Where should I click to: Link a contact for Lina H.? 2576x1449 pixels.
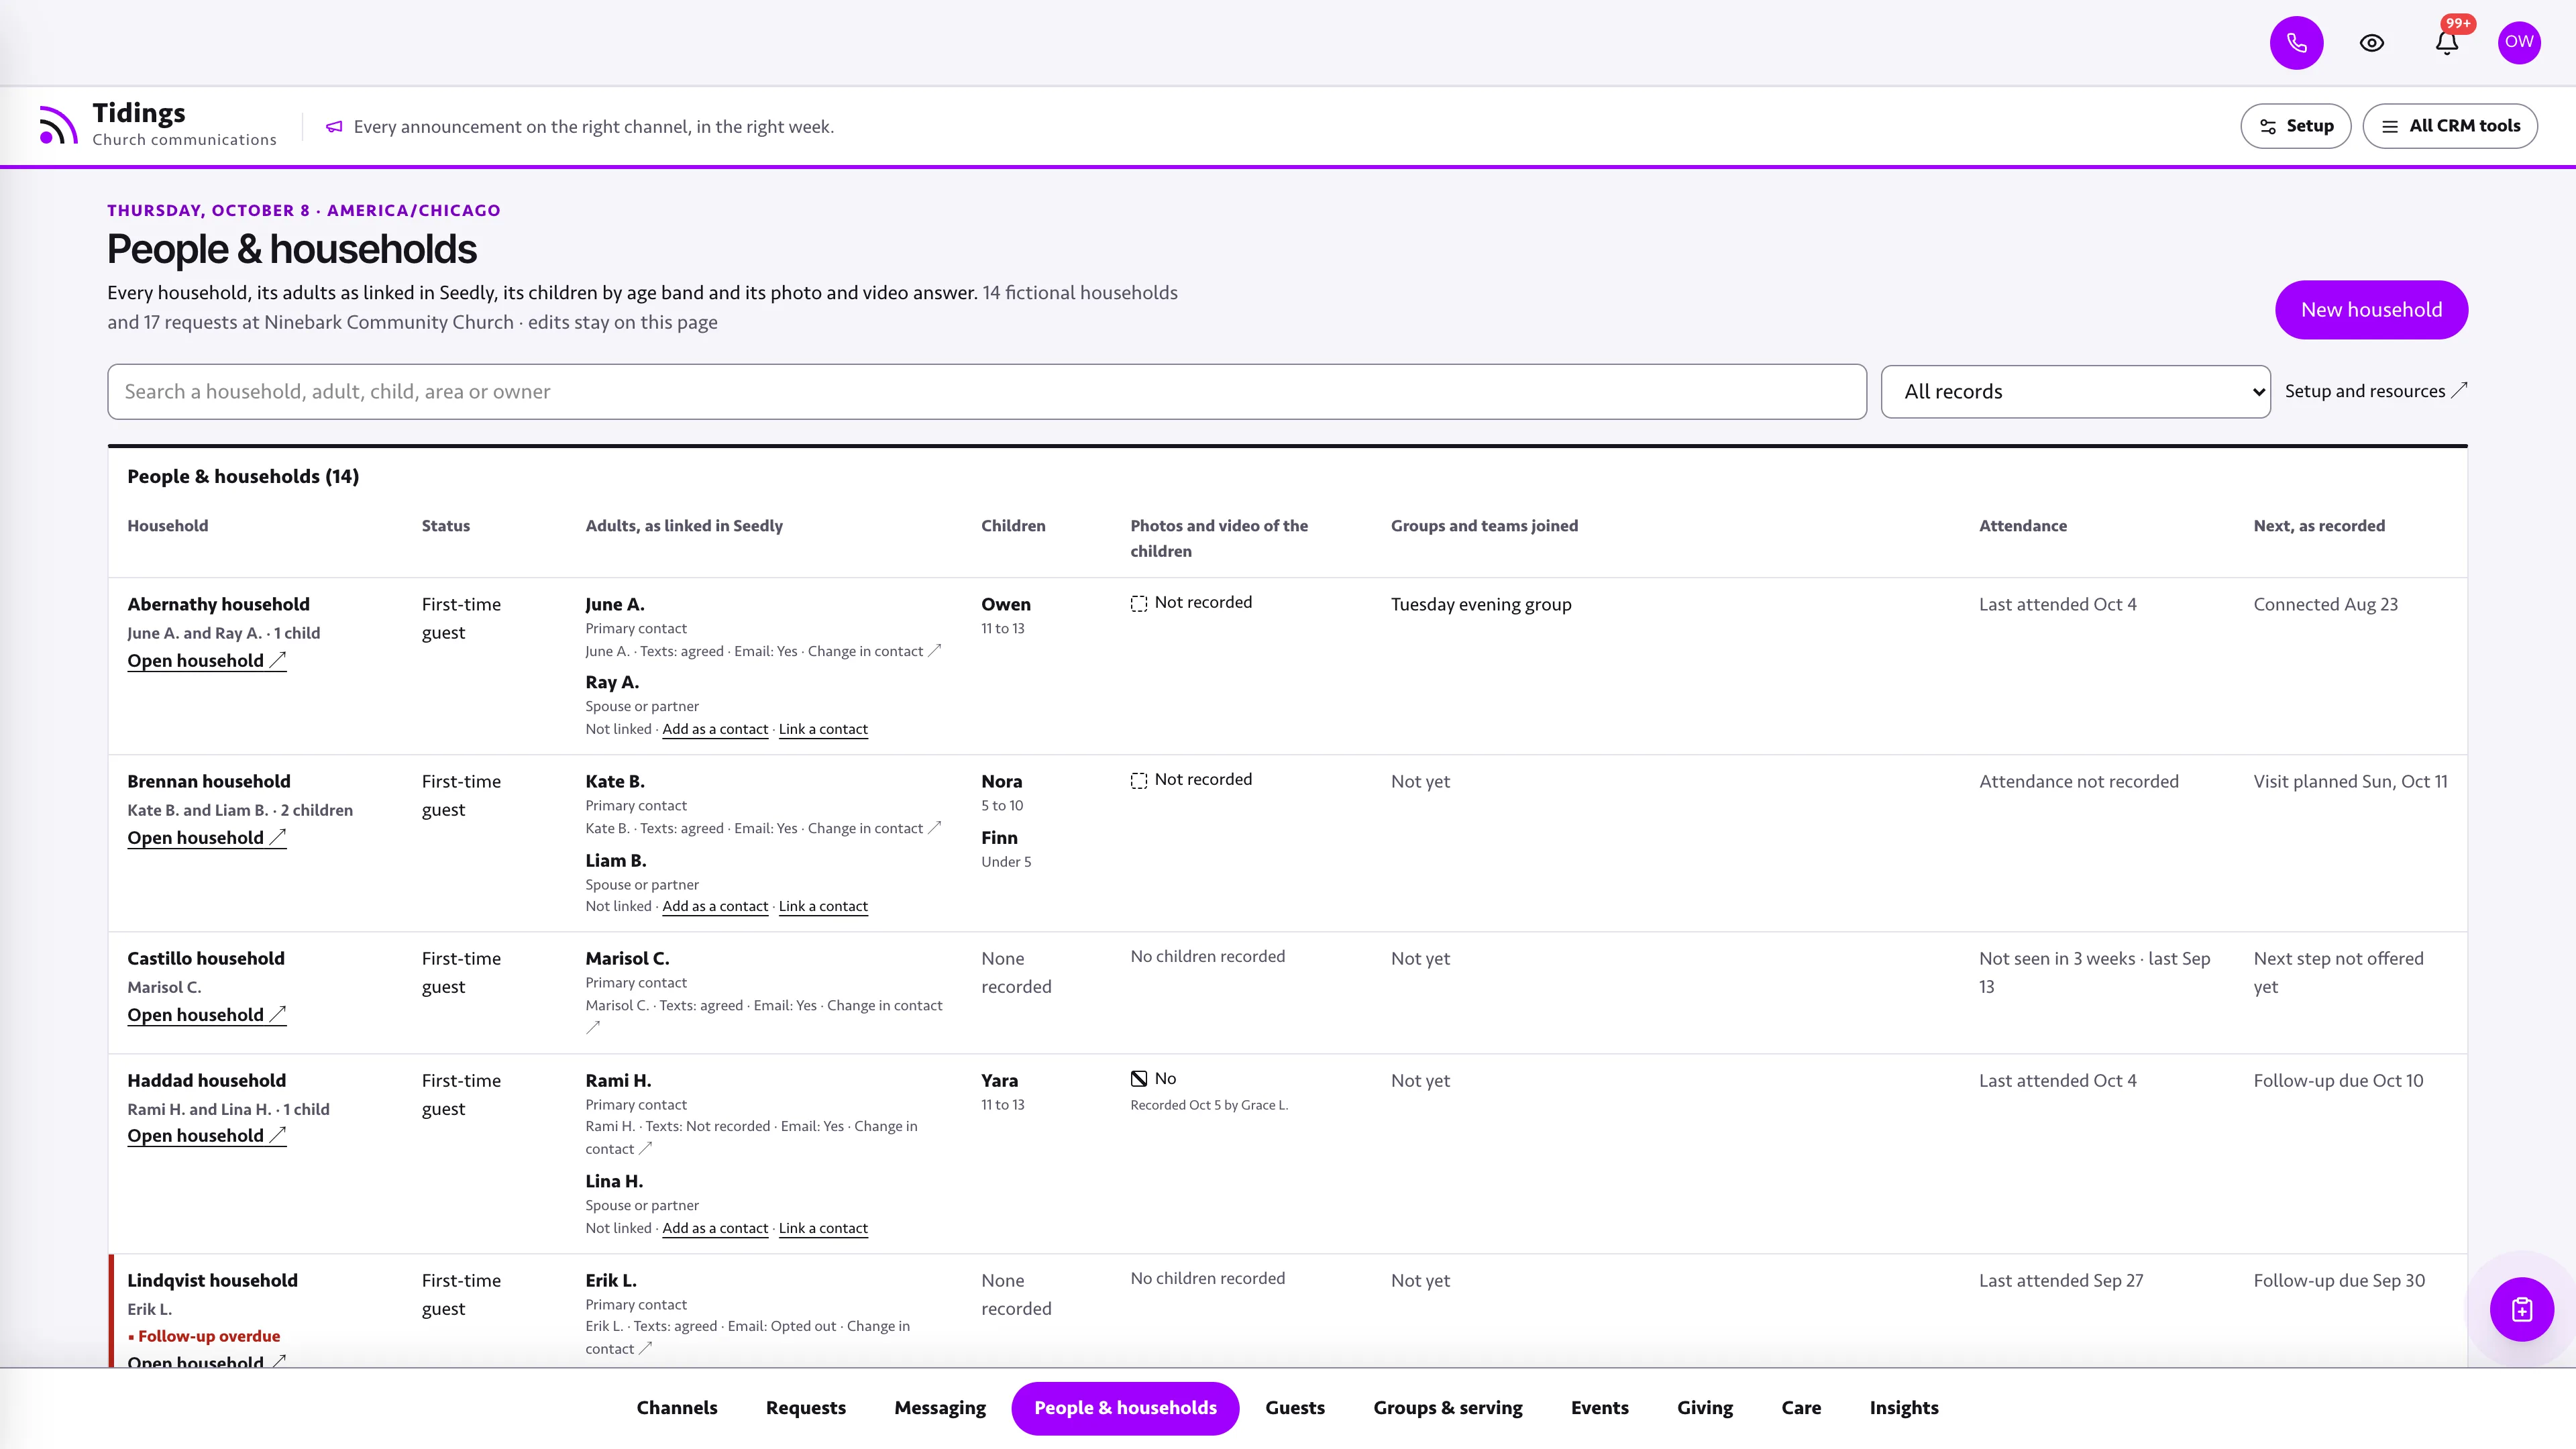823,1228
